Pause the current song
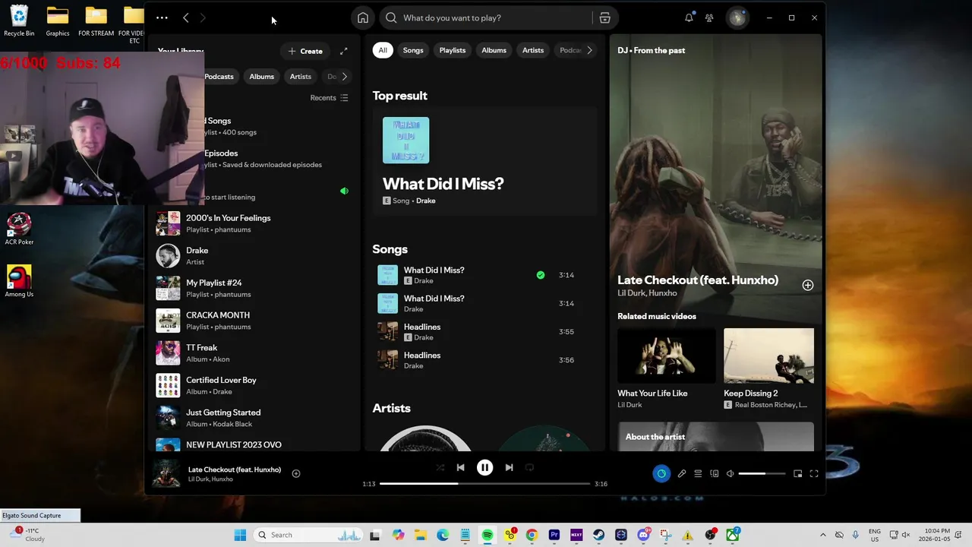Image resolution: width=972 pixels, height=547 pixels. pos(484,467)
